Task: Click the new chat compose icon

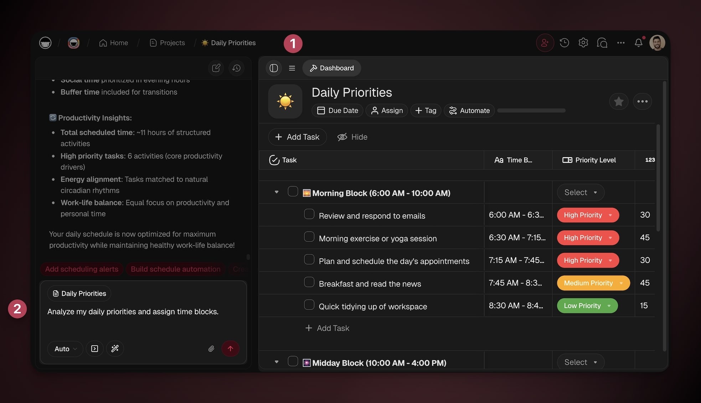Action: tap(216, 68)
